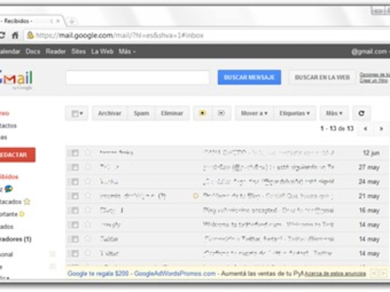Click the Gmail logo
Screen dimensions: 390x292
pos(16,79)
